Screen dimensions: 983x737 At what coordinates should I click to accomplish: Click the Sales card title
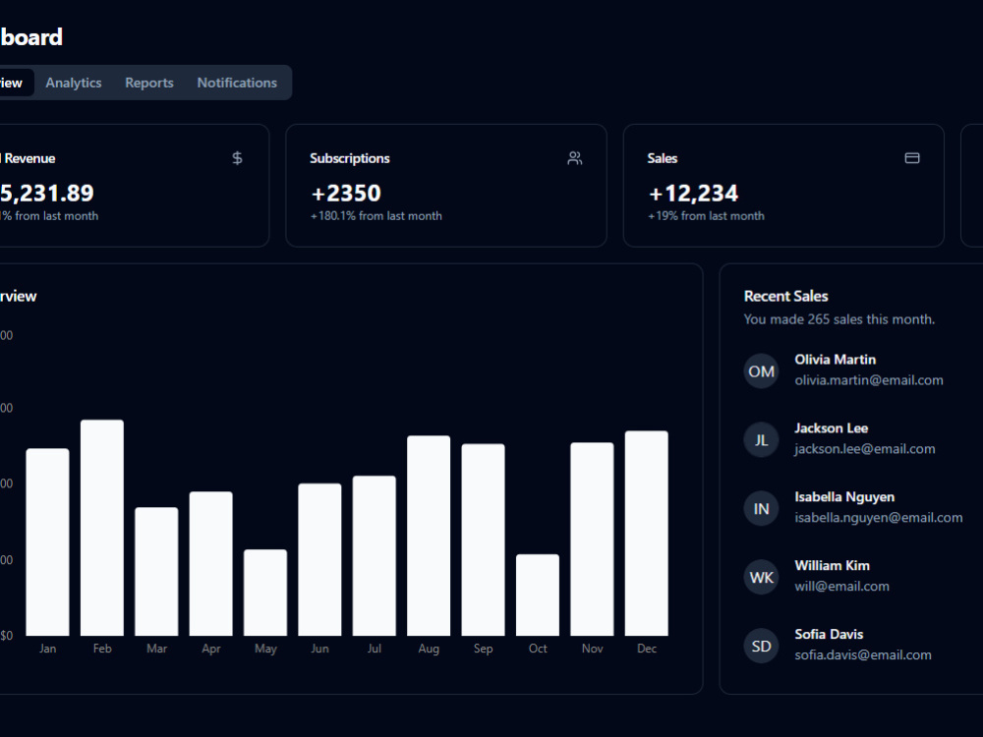pos(662,158)
